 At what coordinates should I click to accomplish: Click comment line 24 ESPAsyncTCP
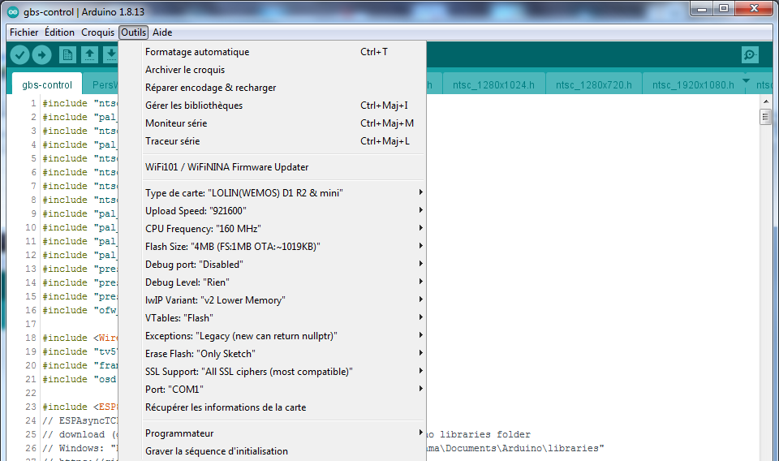tap(80, 420)
